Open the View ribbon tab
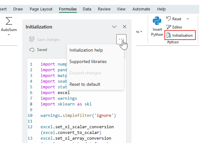206x152 pixels. pos(121,9)
